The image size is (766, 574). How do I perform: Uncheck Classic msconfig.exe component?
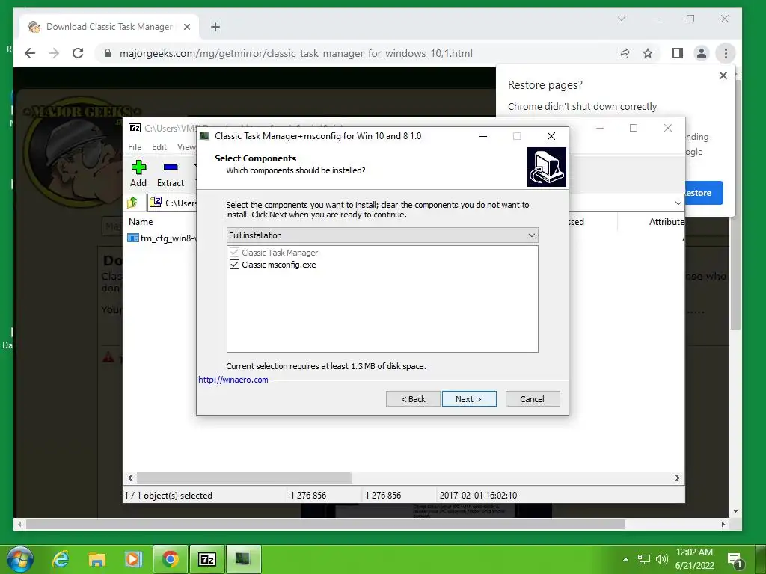(x=234, y=265)
